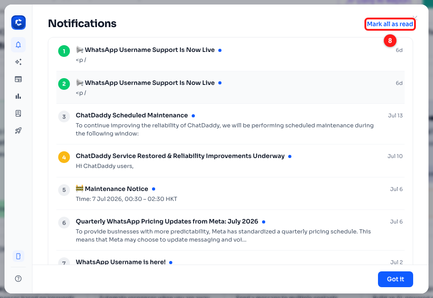The width and height of the screenshot is (433, 298).
Task: Click the gray number 6 badge
Action: click(64, 223)
